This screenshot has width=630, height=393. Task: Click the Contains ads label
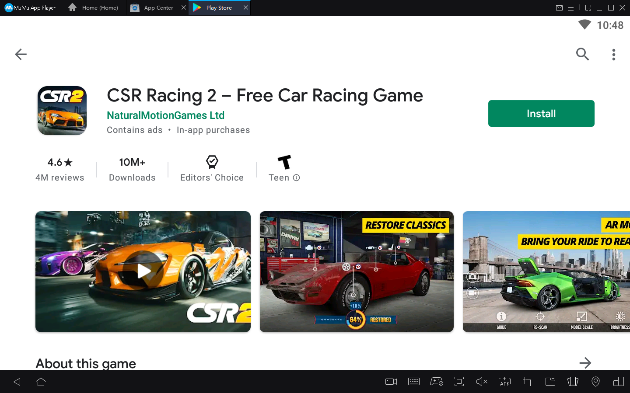point(135,130)
